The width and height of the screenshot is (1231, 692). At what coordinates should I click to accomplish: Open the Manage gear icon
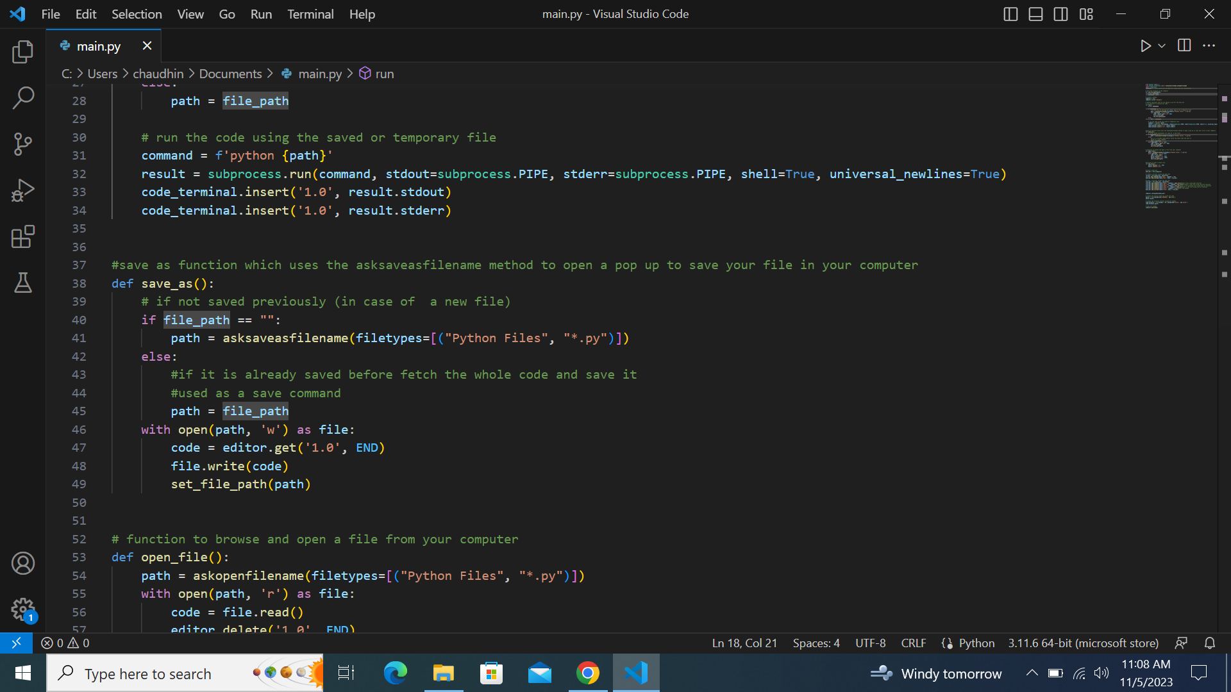tap(23, 609)
